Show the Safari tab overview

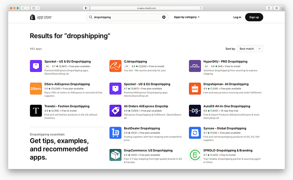click(277, 8)
